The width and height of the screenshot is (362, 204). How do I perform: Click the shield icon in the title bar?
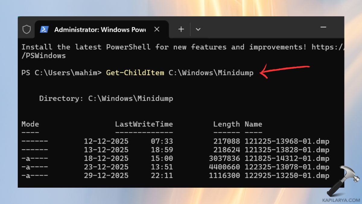pyautogui.click(x=27, y=29)
